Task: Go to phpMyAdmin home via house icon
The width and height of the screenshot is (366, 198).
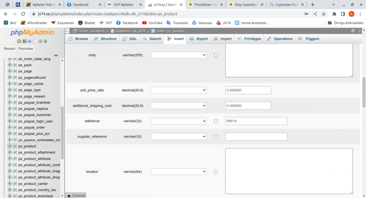Action: [x=19, y=41]
